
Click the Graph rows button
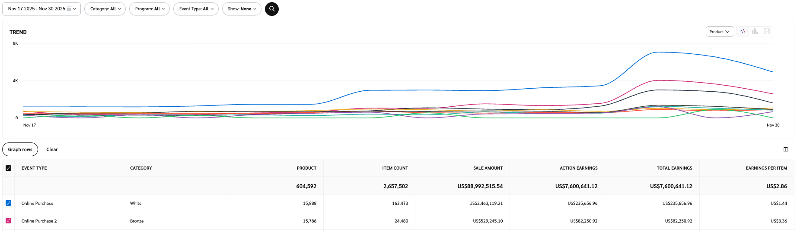[x=20, y=149]
